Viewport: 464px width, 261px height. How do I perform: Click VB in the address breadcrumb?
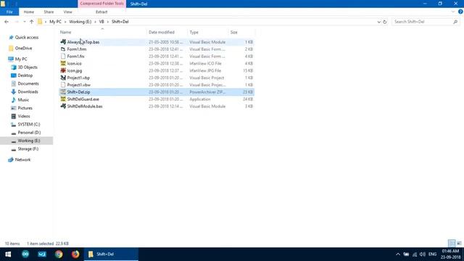tap(101, 22)
